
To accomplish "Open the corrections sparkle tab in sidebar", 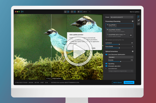I will (138, 17).
